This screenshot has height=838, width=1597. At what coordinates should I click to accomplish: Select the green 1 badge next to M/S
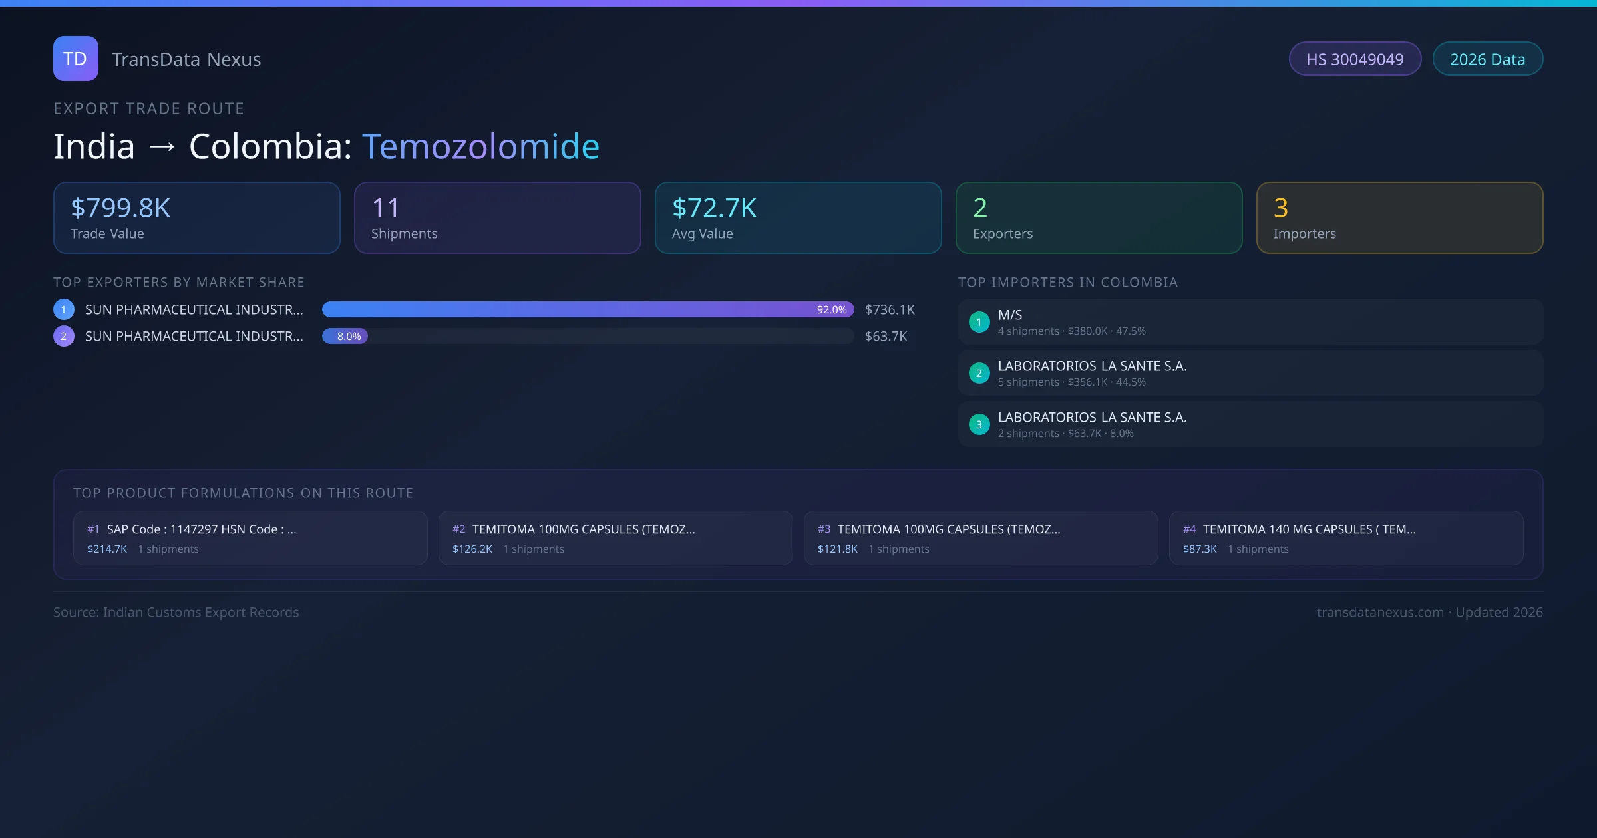pyautogui.click(x=979, y=321)
